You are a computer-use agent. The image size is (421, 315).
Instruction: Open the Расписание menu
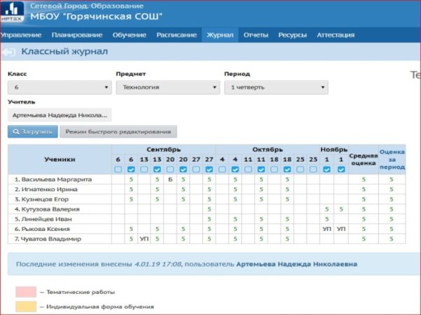coord(176,35)
